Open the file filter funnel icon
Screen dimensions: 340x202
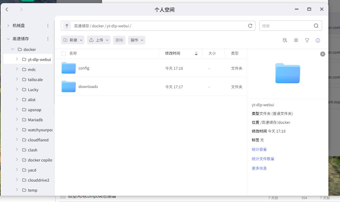point(307,40)
